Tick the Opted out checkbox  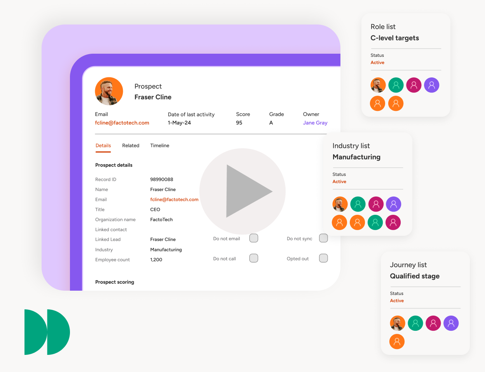(x=323, y=258)
